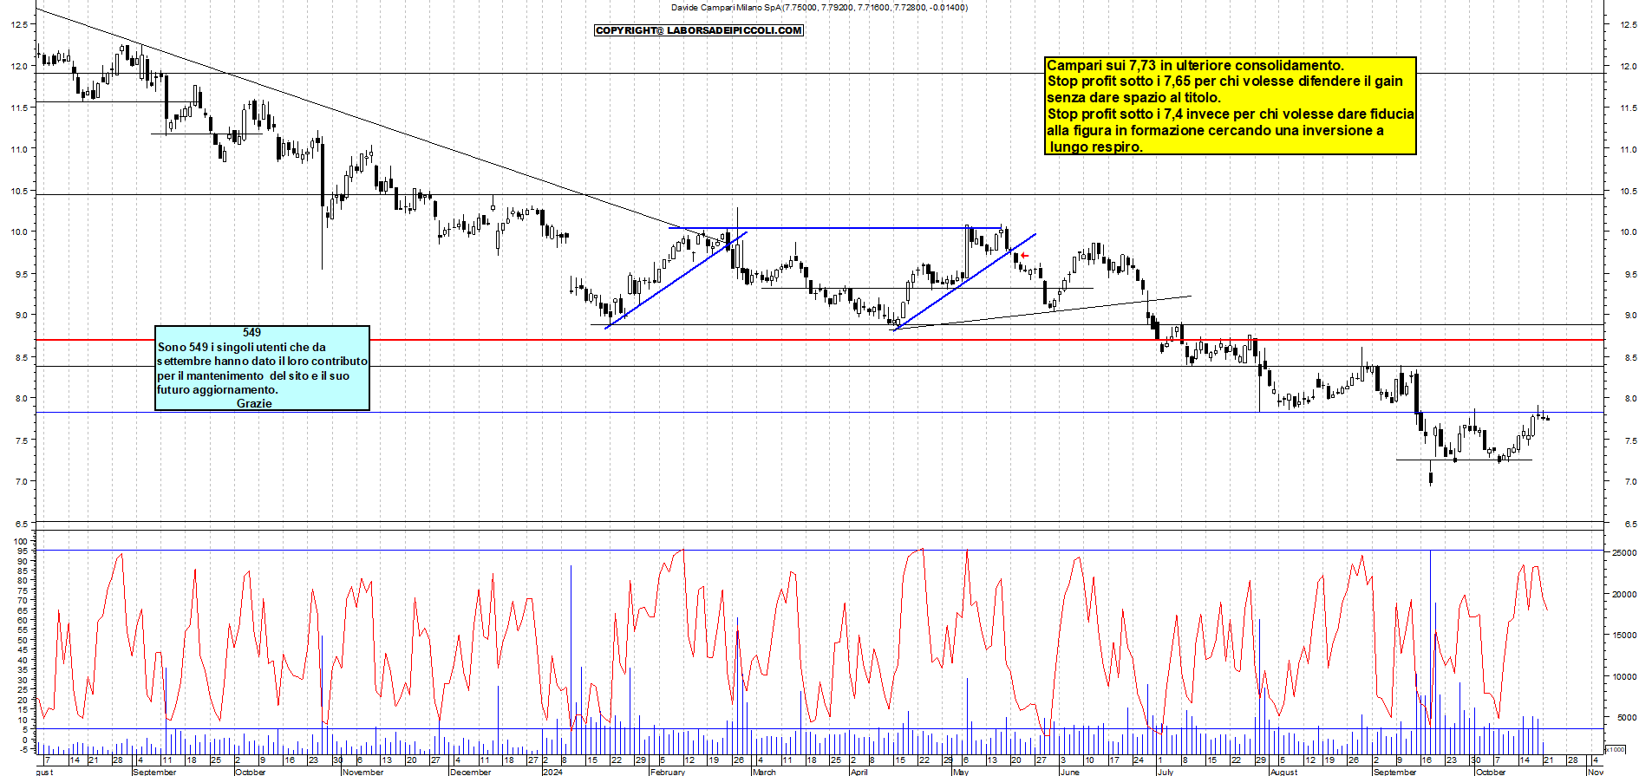Screen dimensions: 1639x776
Task: Click the 10000 volume scale label
Action: pyautogui.click(x=1623, y=676)
